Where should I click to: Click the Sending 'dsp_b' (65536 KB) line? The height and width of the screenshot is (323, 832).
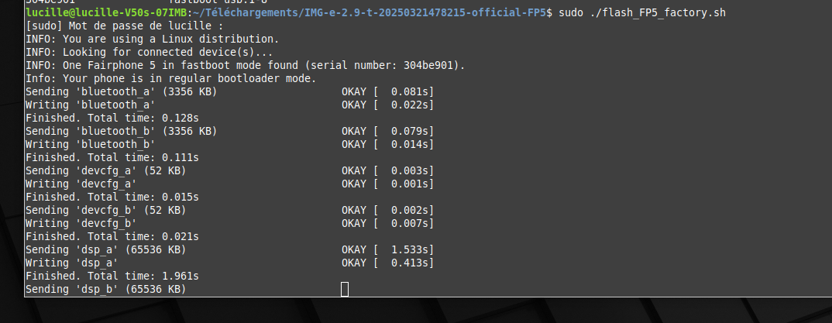pyautogui.click(x=105, y=289)
